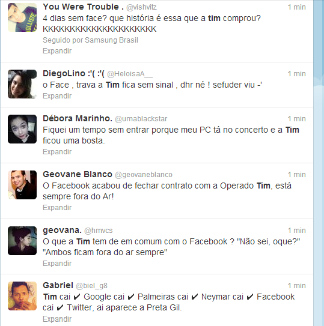Open the @umablackstar handle
Screen dimensions: 324x326
point(141,119)
